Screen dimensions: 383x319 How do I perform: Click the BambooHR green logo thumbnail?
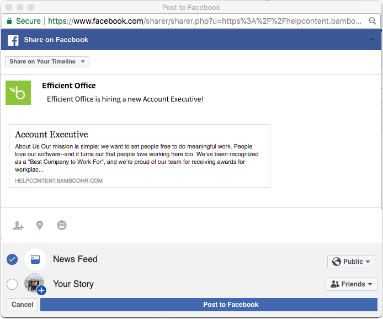[18, 93]
